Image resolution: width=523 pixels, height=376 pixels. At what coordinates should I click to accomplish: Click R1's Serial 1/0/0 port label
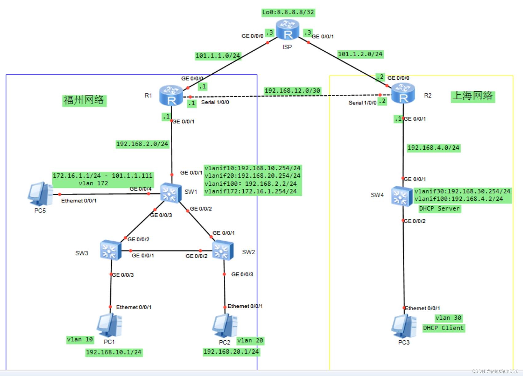click(215, 102)
